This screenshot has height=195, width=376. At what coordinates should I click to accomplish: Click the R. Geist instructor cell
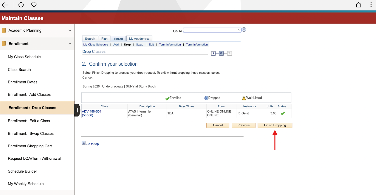tap(250, 113)
